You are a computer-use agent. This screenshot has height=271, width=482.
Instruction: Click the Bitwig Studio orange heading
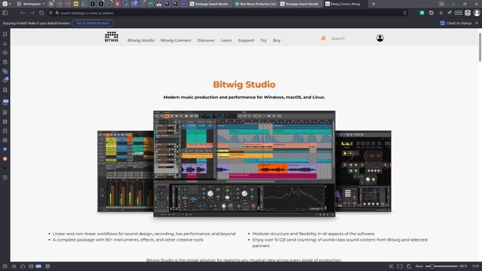click(x=244, y=84)
